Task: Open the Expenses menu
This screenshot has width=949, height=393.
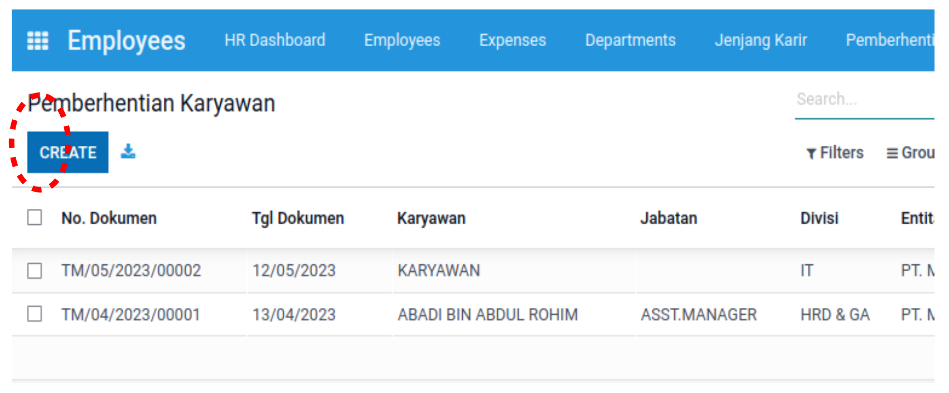Action: (x=512, y=40)
